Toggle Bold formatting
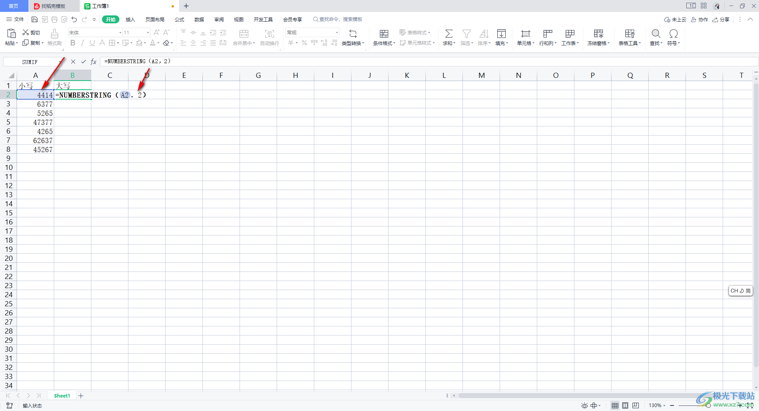Image resolution: width=759 pixels, height=411 pixels. 73,43
